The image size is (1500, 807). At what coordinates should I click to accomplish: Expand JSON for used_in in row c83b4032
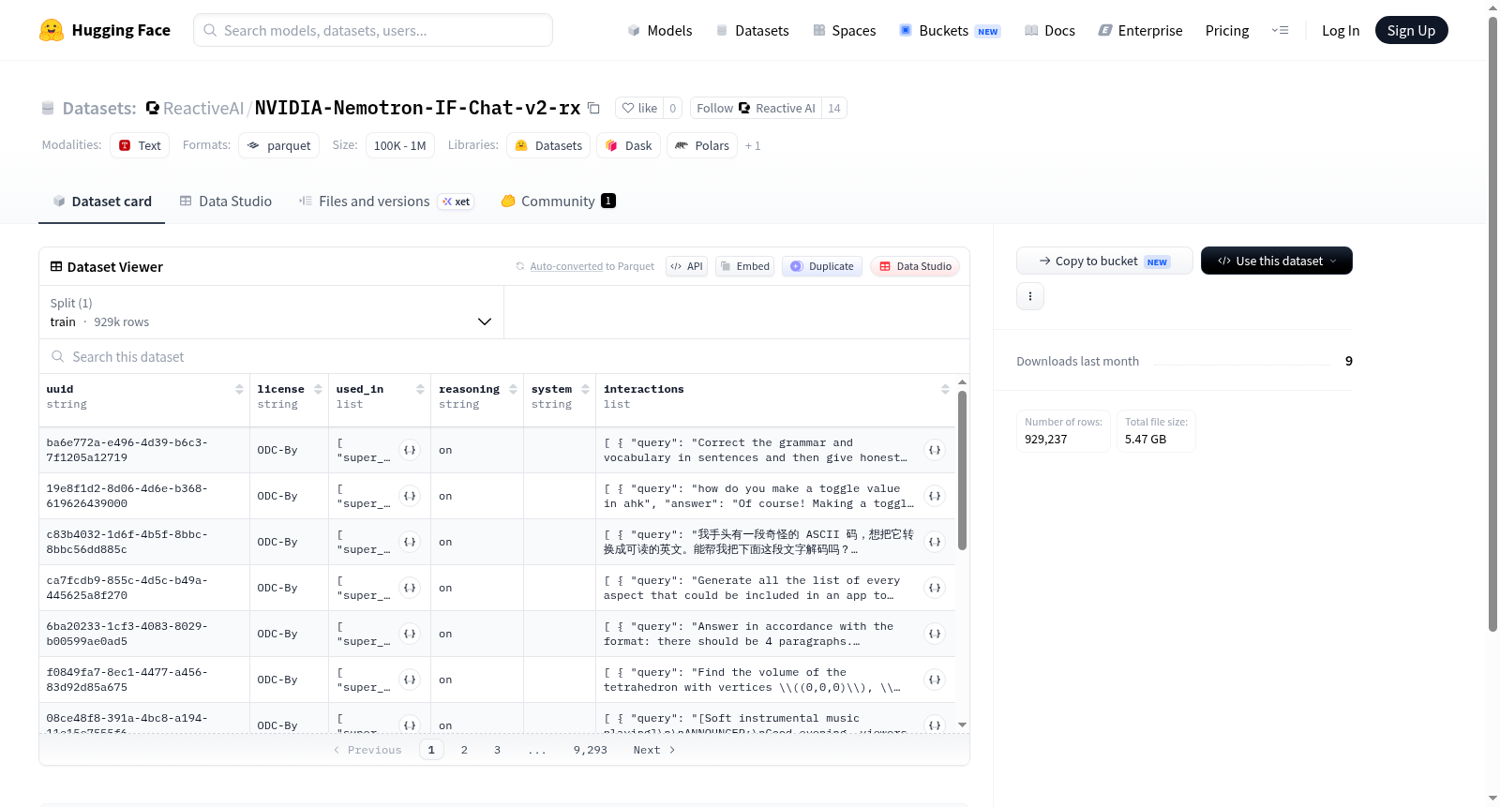click(410, 542)
